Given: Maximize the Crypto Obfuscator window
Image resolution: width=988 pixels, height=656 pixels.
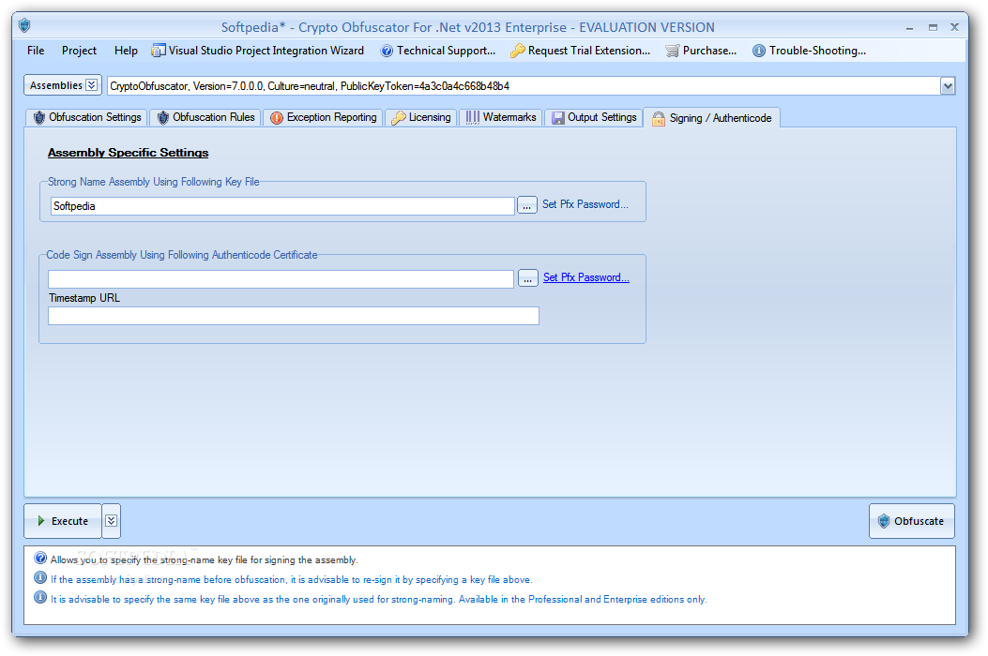Looking at the screenshot, I should point(933,27).
